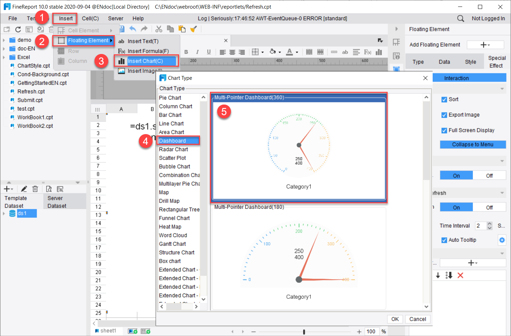Click the preview dataset icon

[x=49, y=189]
